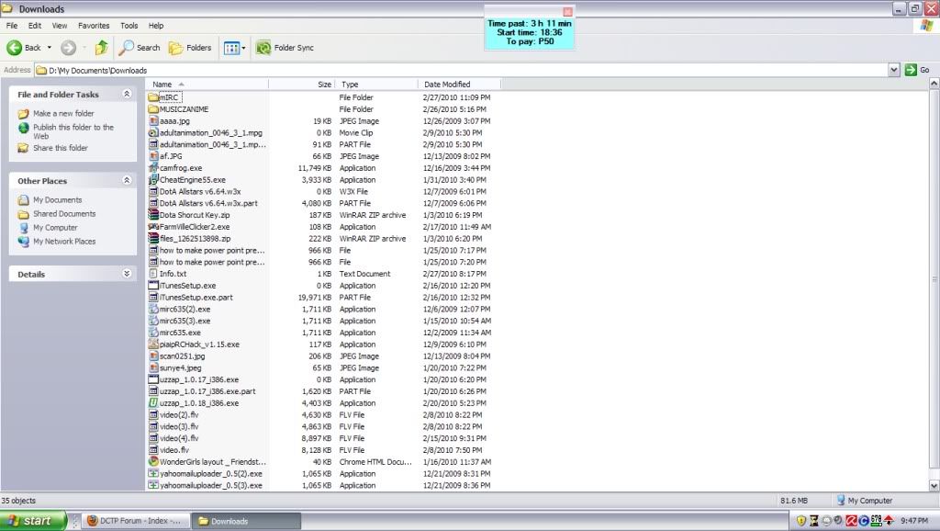Sort by the Type column header
Screen dimensions: 940x531
click(375, 84)
